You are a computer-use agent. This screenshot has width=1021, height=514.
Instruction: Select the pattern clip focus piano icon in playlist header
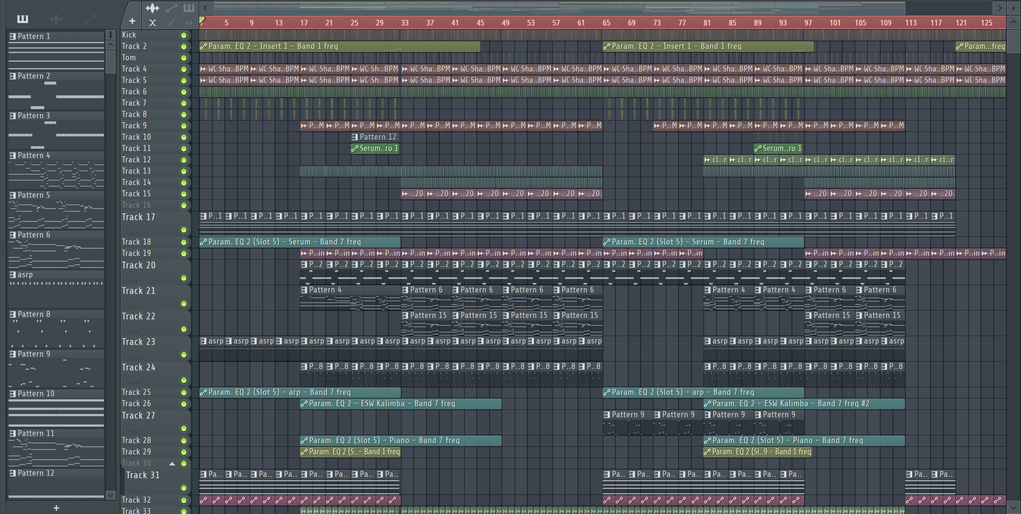(189, 7)
